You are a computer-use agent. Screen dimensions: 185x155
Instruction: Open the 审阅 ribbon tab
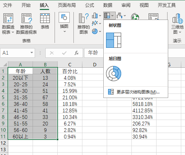(x=126, y=5)
